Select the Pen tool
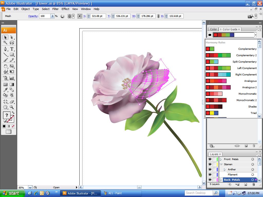Viewport: 263px width, 197px height. pos(5,49)
